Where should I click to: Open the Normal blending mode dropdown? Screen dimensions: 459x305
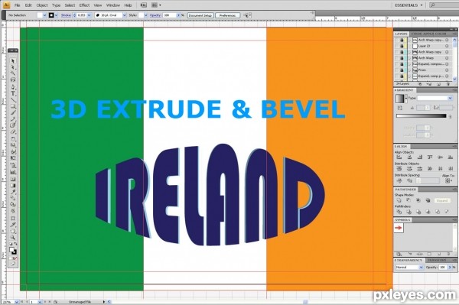(409, 268)
